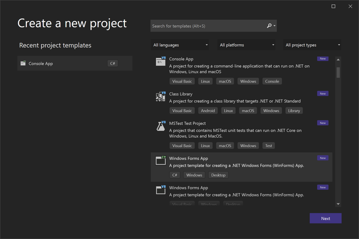359x239 pixels.
Task: Select the recent Console App C# template
Action: point(75,63)
